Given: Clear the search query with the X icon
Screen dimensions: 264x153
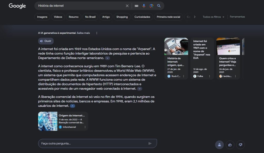Looking at the screenshot, I should pyautogui.click(x=127, y=6).
